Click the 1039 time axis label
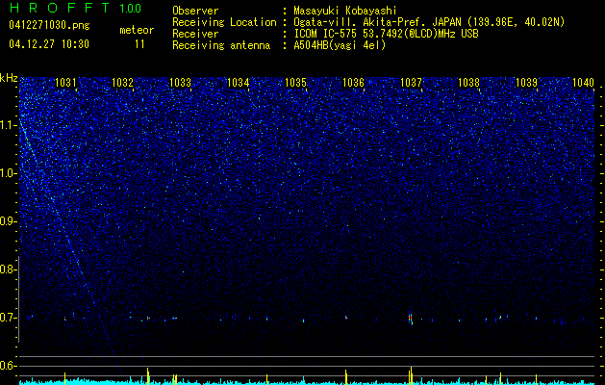 [527, 82]
